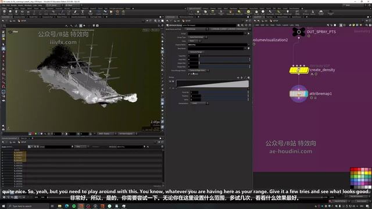Screen dimensions: 372x209
Task: Click the Input Min slider track
Action: pos(224,56)
